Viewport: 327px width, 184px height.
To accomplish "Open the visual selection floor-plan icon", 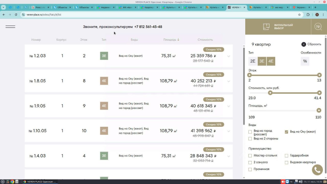I will [x=266, y=27].
